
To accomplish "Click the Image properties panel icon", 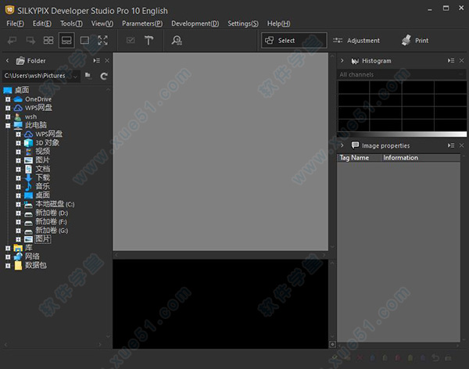I will [x=355, y=145].
